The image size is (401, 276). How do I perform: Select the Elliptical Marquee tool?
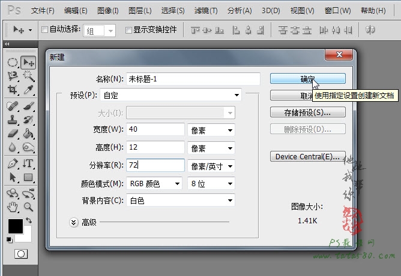(x=12, y=62)
